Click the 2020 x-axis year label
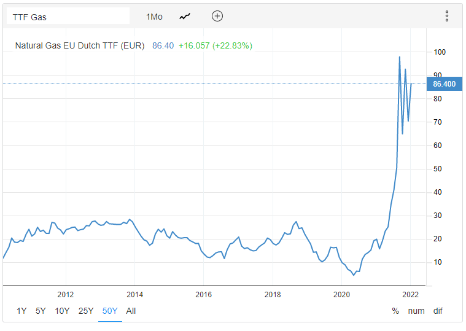466x331 pixels. point(342,294)
